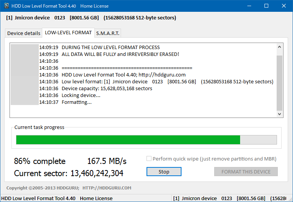Image resolution: width=293 pixels, height=202 pixels.
Task: Click the status bar 'HDD Low Level Format Tool 4.40' text
Action: (38, 198)
